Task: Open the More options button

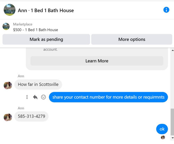Action: pos(132,39)
